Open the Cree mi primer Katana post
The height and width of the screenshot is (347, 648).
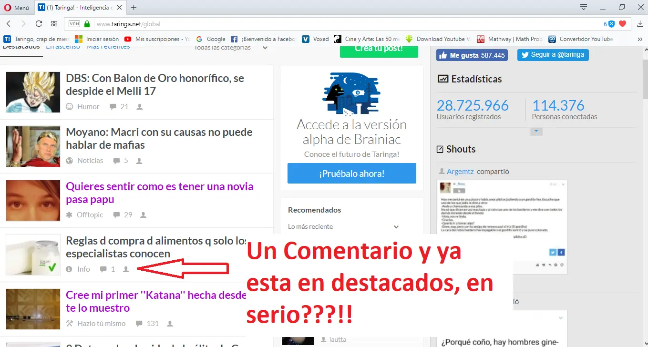pyautogui.click(x=156, y=301)
